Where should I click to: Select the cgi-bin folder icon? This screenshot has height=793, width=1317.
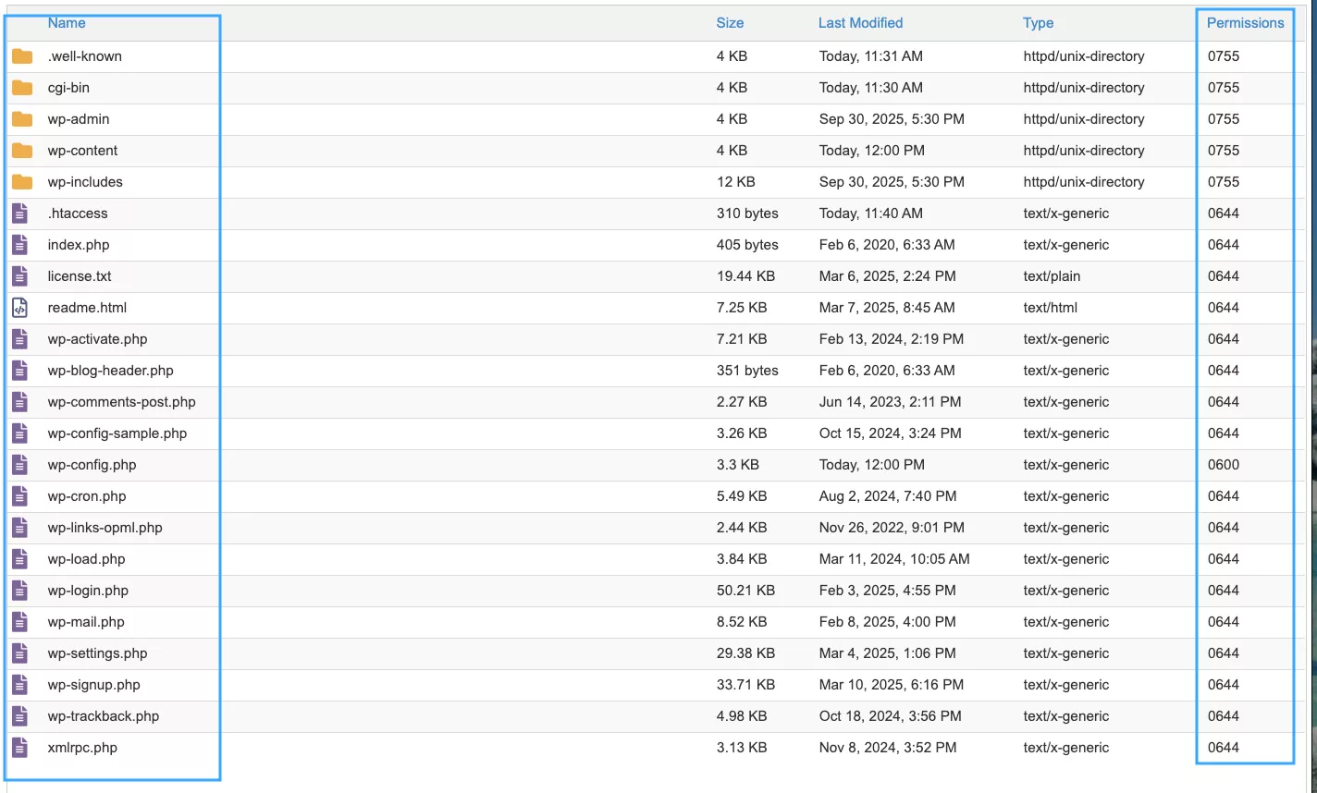(22, 88)
